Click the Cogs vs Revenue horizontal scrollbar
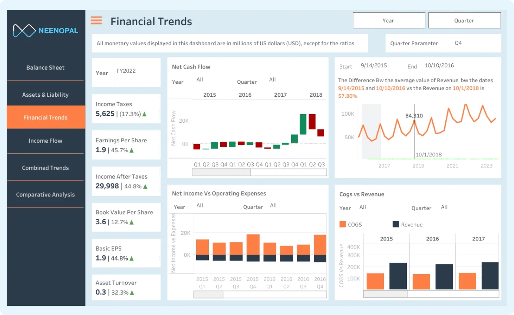This screenshot has height=315, width=514. click(x=431, y=294)
